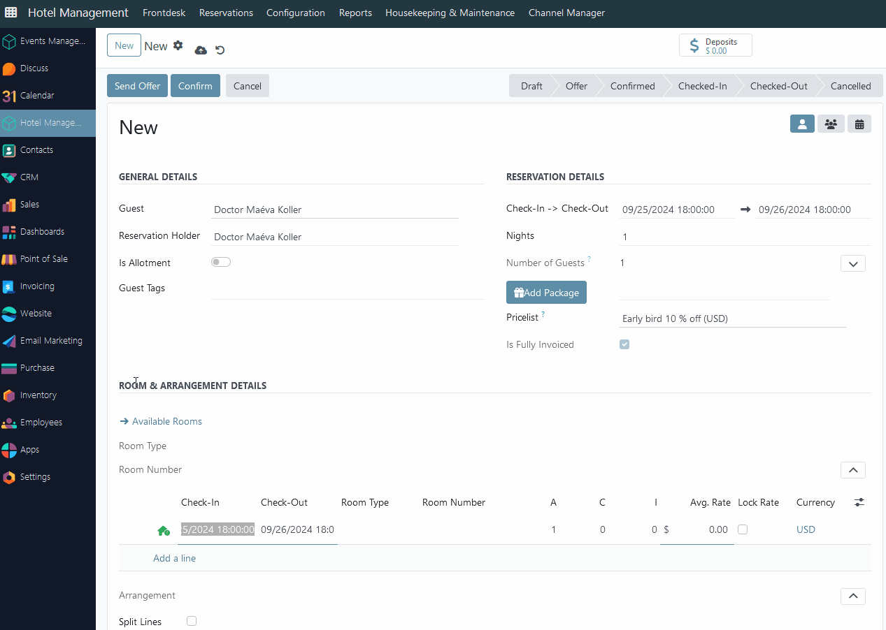
Task: Open the Reservations menu
Action: click(226, 13)
